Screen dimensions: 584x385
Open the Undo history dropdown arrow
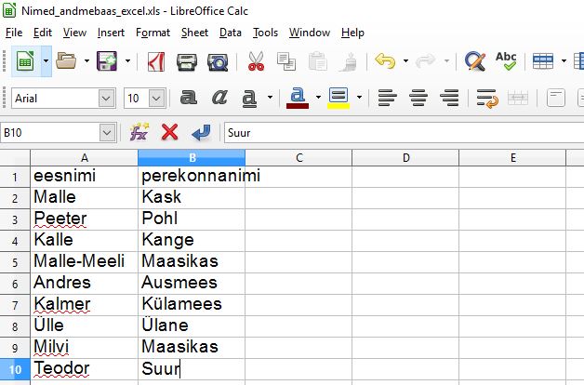pyautogui.click(x=406, y=61)
